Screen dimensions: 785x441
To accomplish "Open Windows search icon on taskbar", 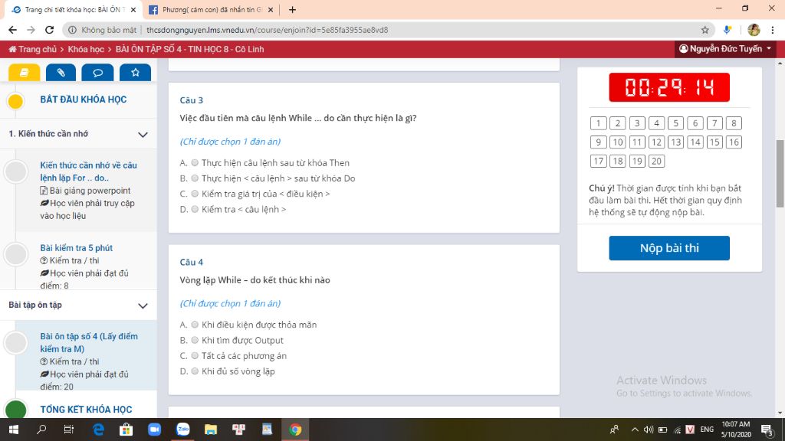I will 41,430.
